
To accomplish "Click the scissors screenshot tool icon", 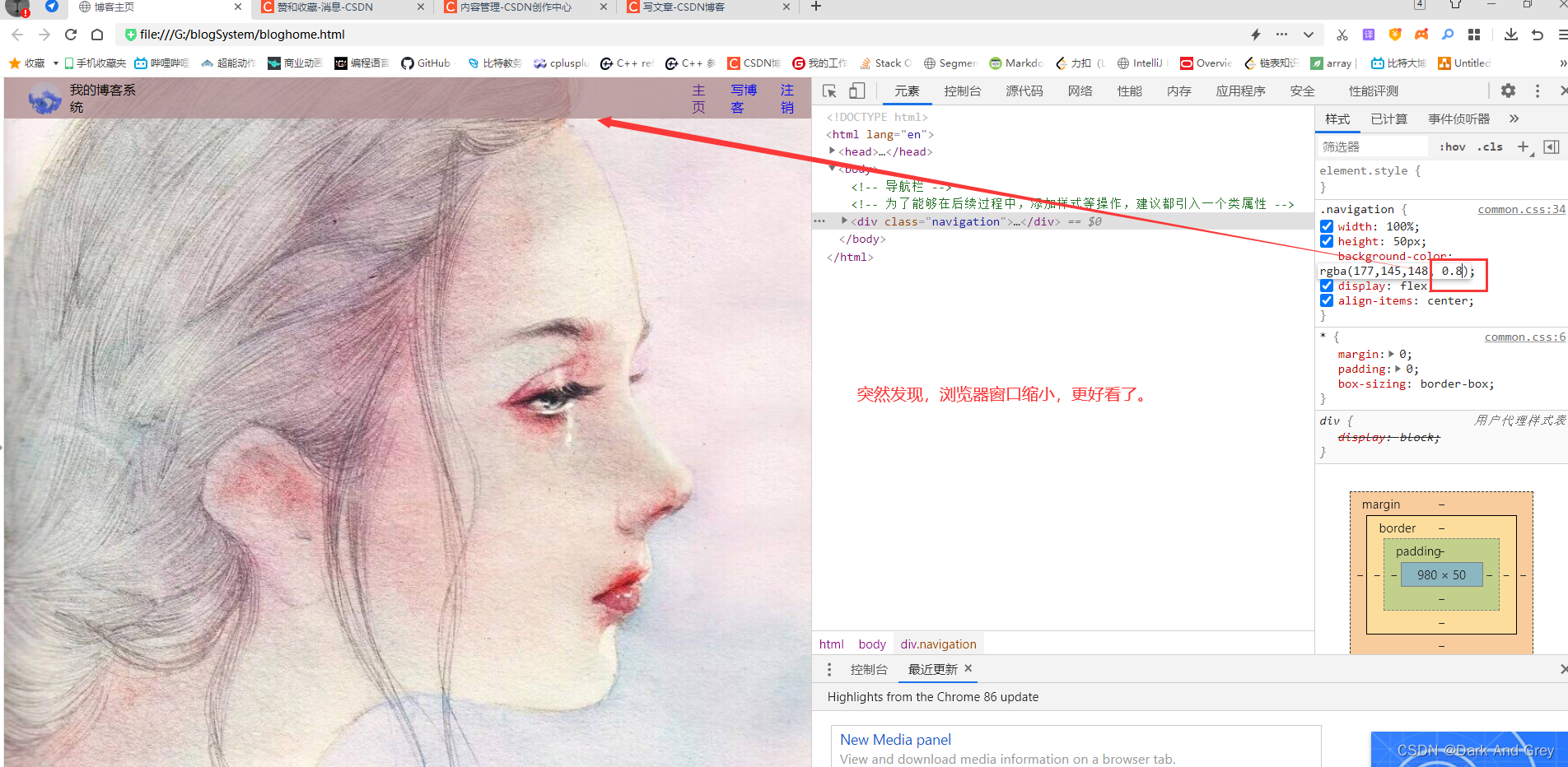I will (1342, 35).
